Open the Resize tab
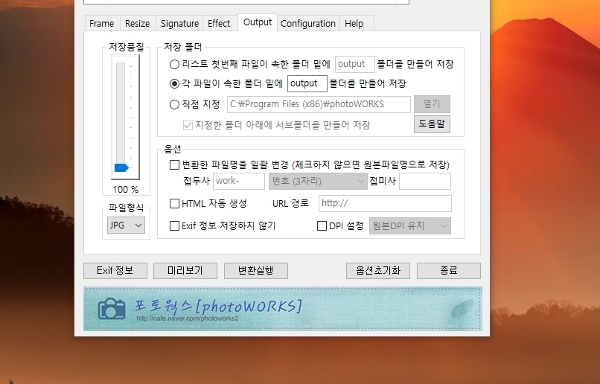Screen dimensions: 600x384 click(x=138, y=23)
